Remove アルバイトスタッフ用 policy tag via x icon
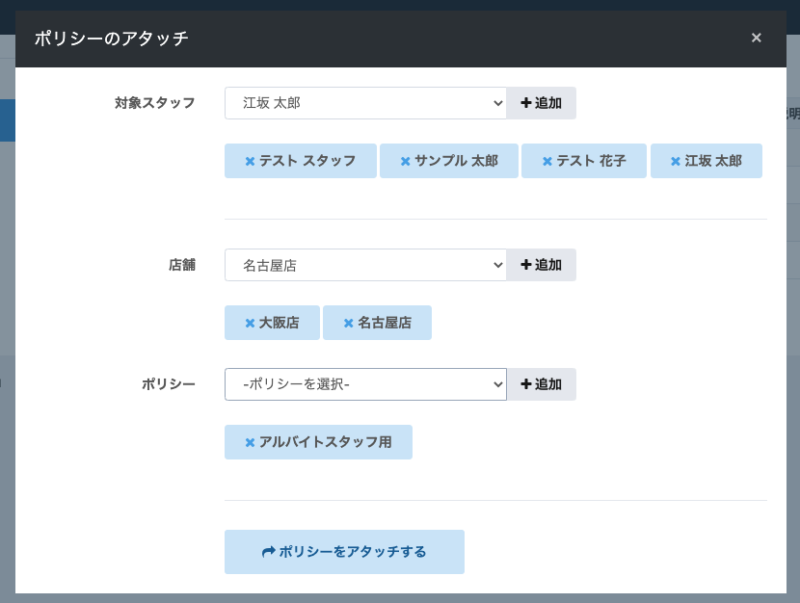 (250, 443)
